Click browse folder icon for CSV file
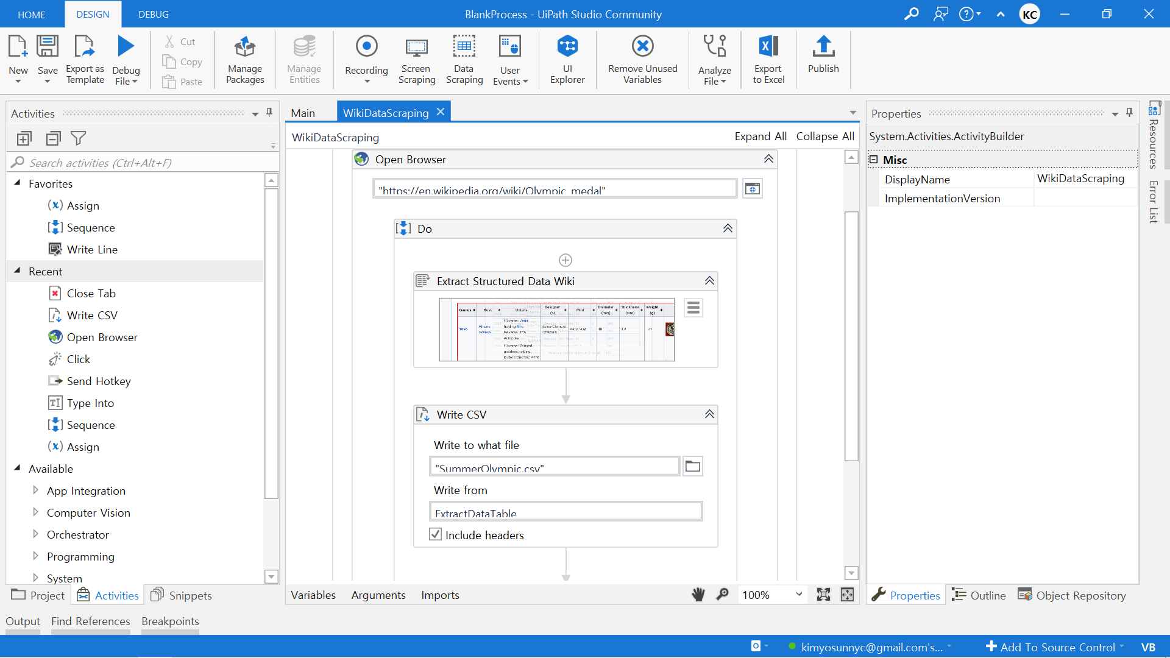Screen dimensions: 1170x658 pos(693,467)
